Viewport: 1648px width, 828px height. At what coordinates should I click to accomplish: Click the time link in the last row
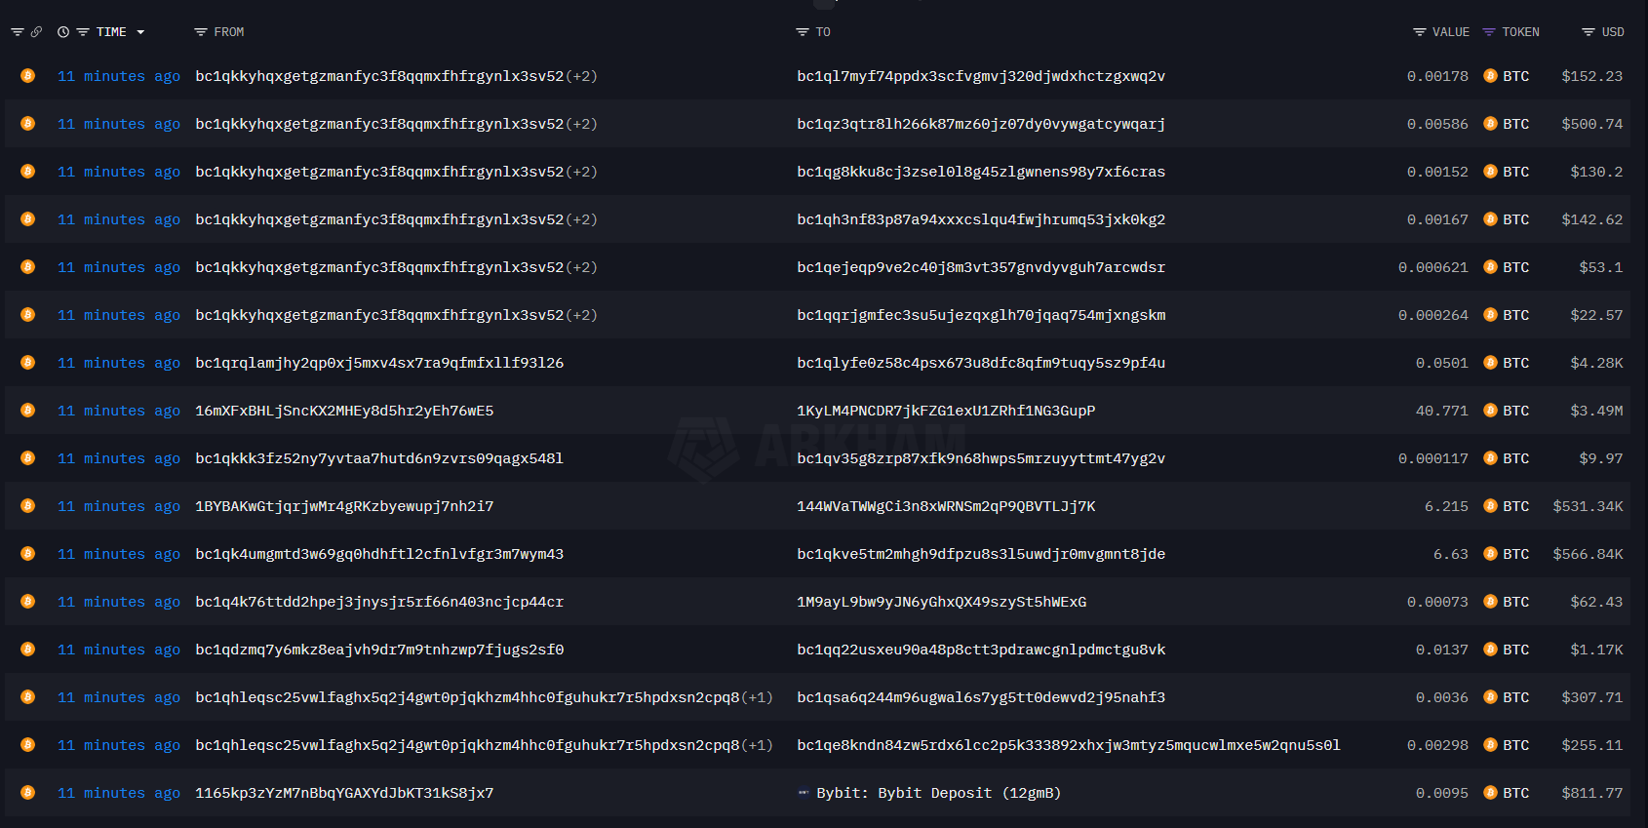tap(119, 793)
